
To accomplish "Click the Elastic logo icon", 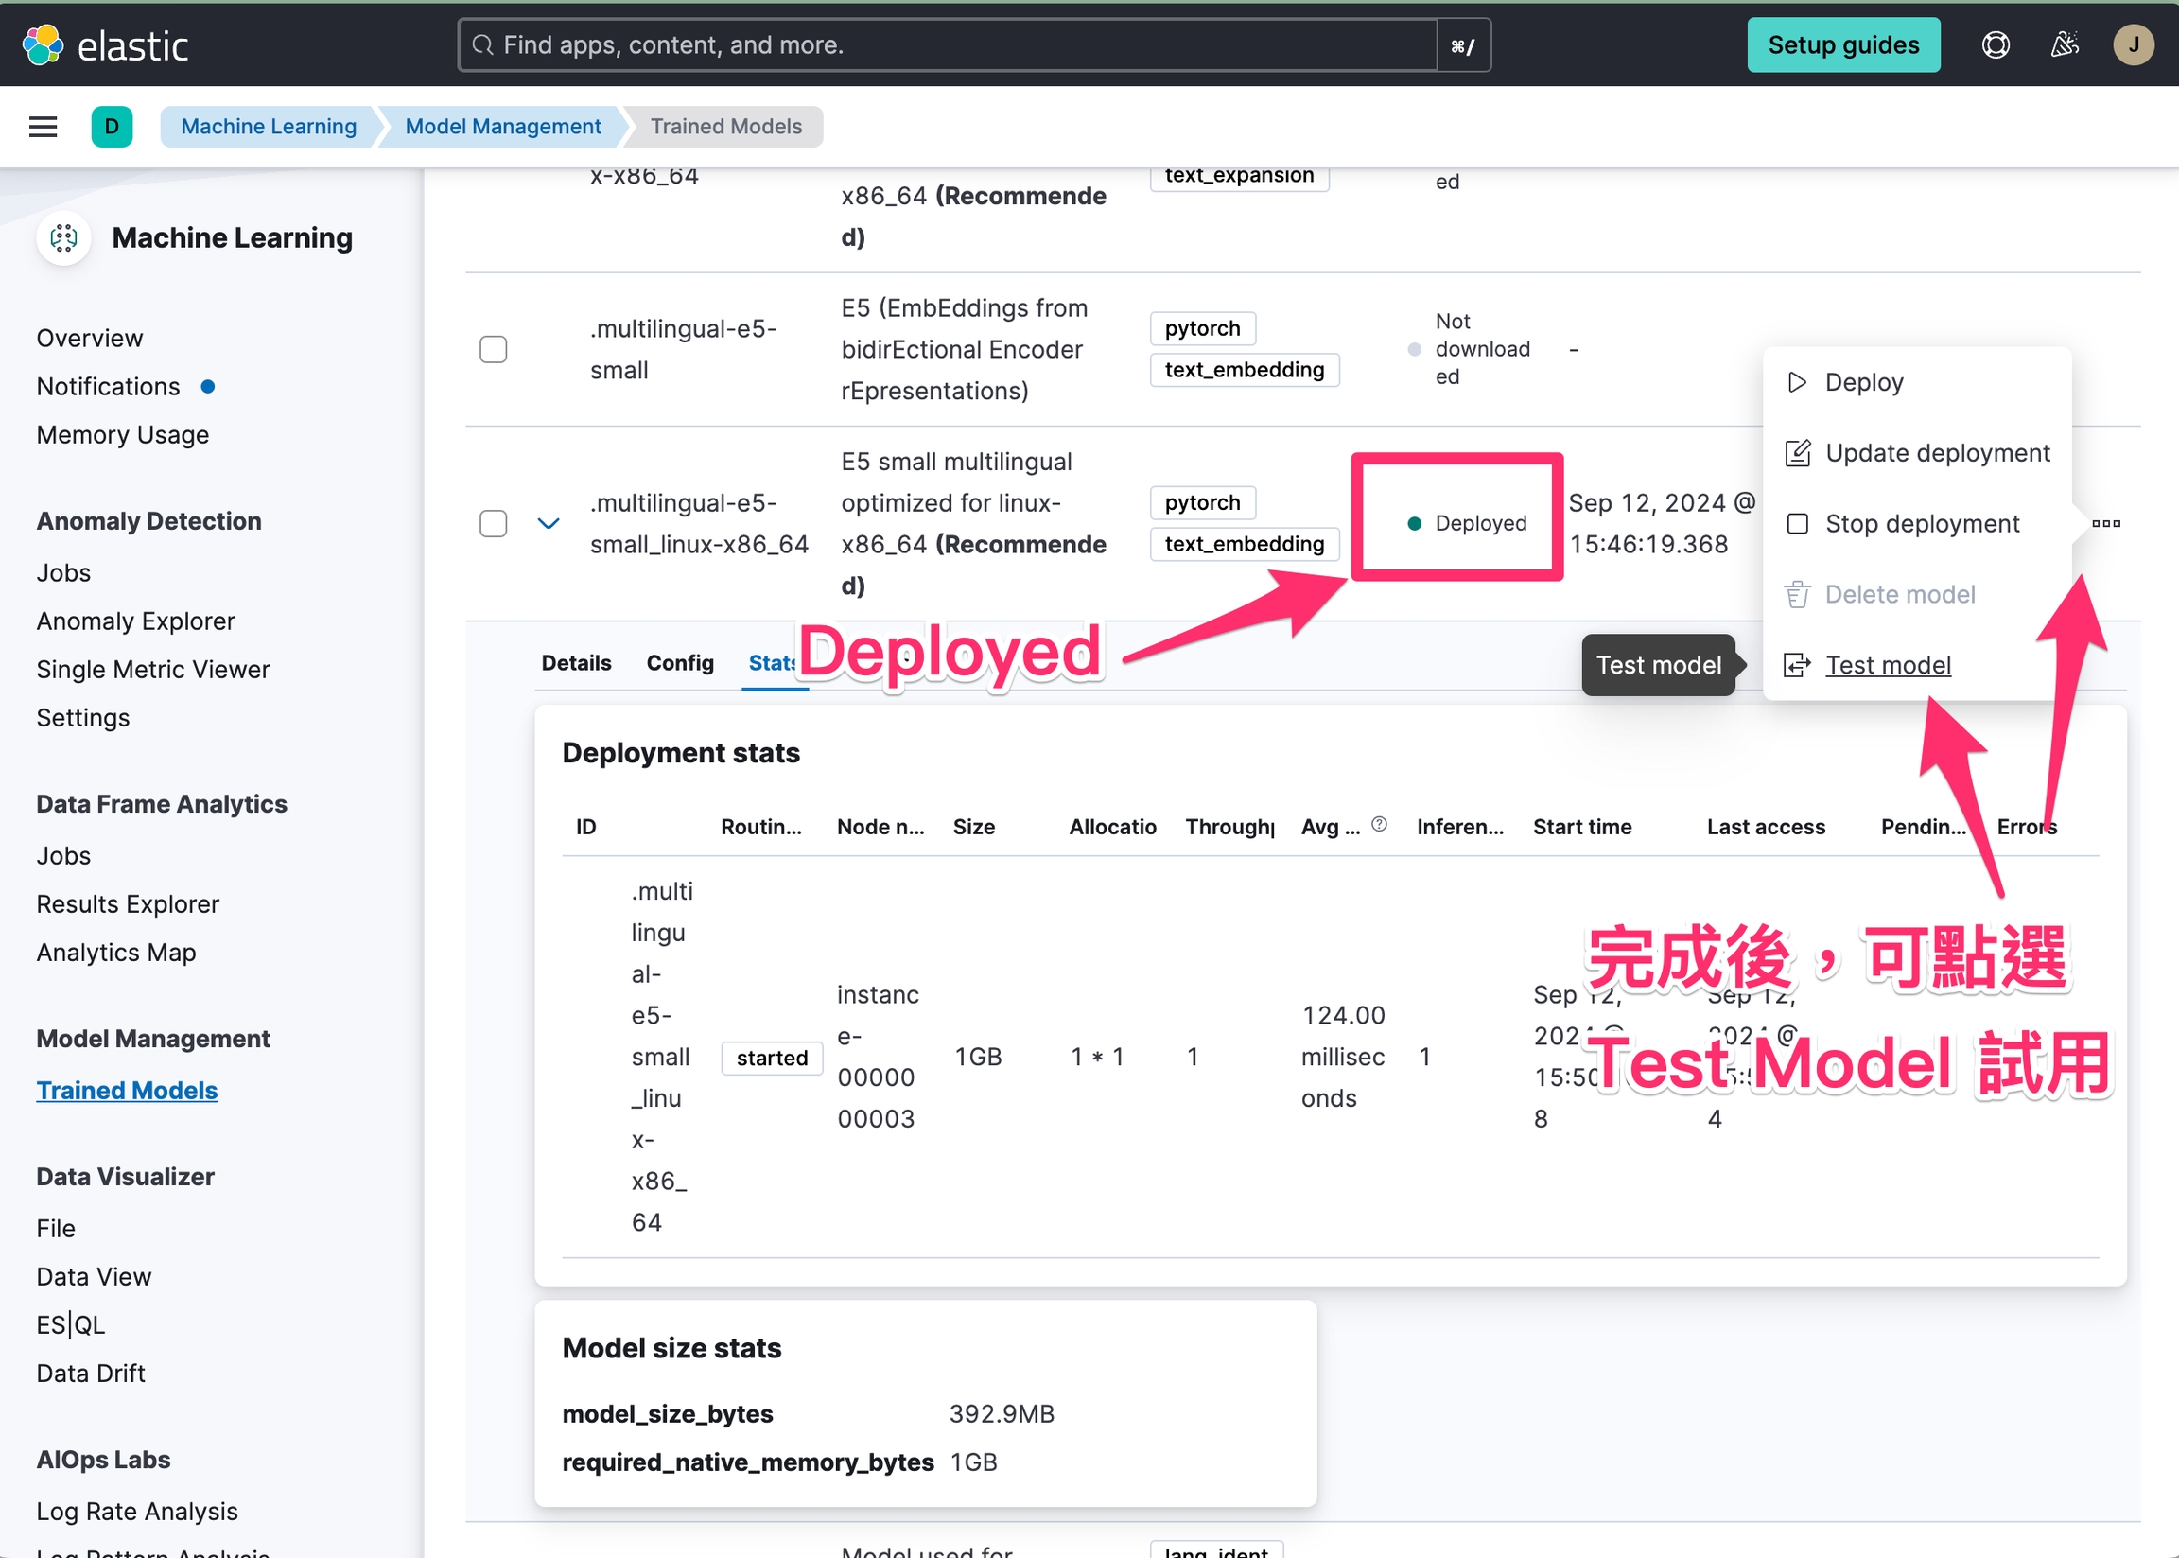I will tap(44, 45).
